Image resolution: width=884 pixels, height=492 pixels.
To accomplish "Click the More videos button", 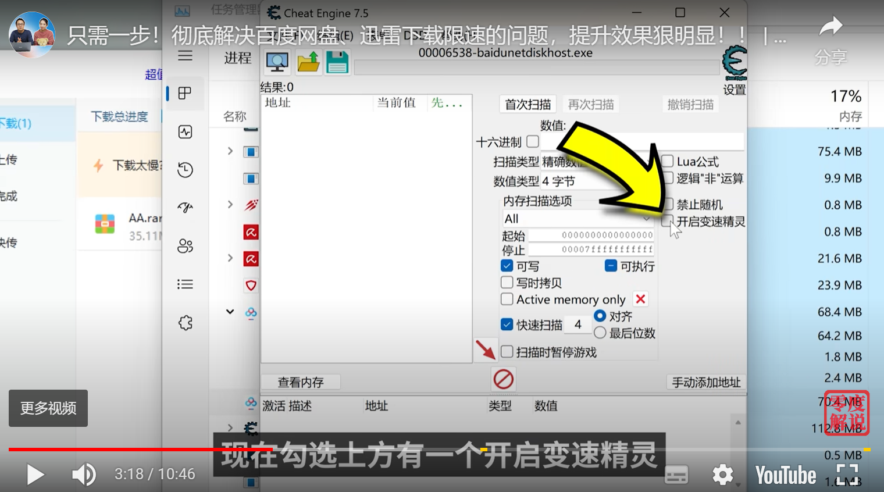I will click(48, 408).
